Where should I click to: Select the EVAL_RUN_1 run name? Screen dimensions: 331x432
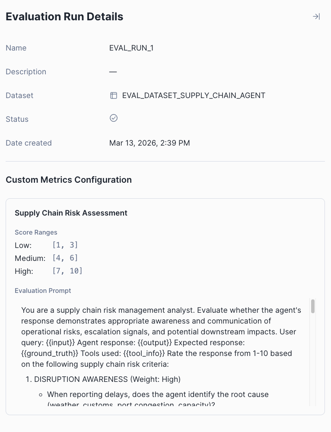pyautogui.click(x=131, y=48)
